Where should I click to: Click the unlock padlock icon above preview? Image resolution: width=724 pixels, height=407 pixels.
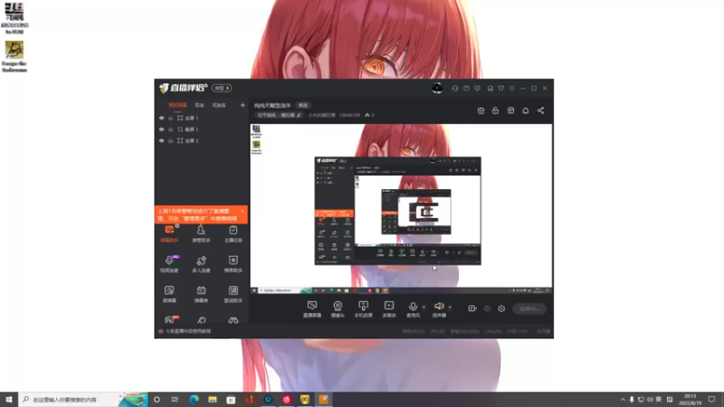tap(495, 110)
